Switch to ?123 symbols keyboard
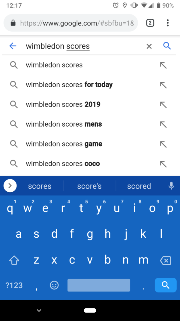180x321 pixels. 14,285
